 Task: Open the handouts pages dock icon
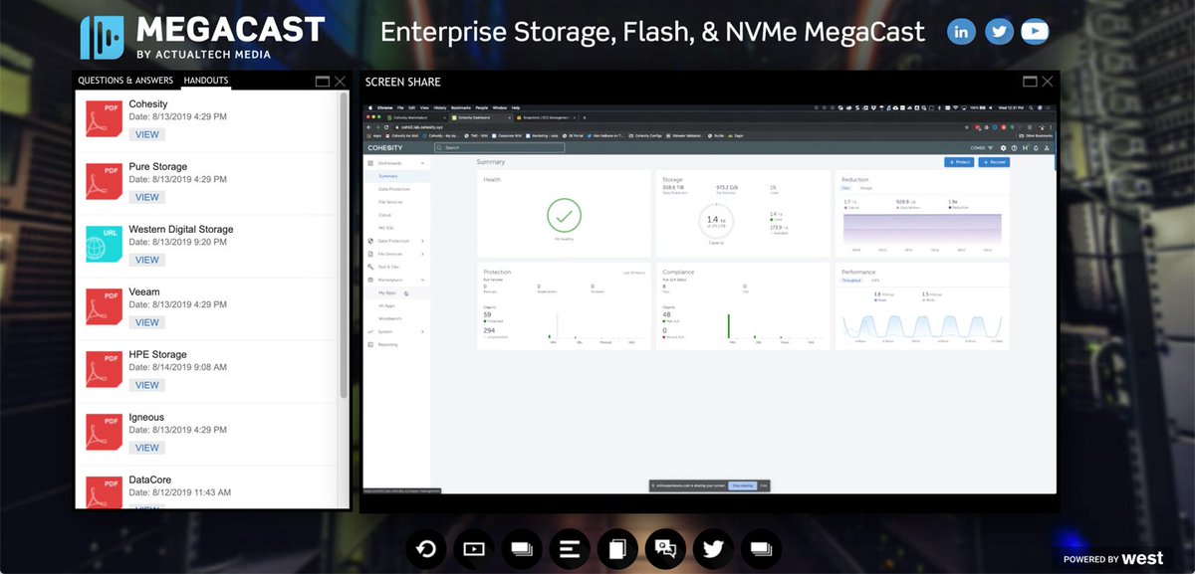(617, 549)
